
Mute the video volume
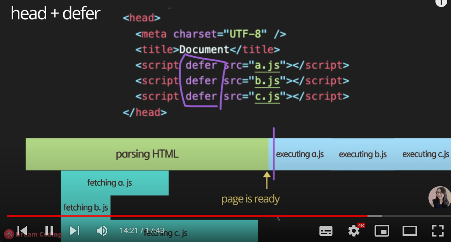[x=101, y=231]
